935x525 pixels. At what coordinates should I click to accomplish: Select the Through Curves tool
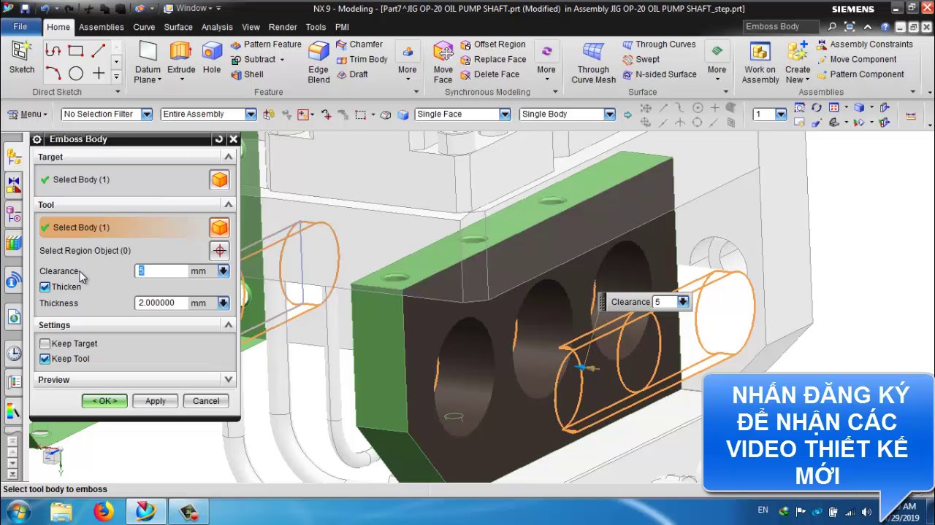[x=659, y=44]
